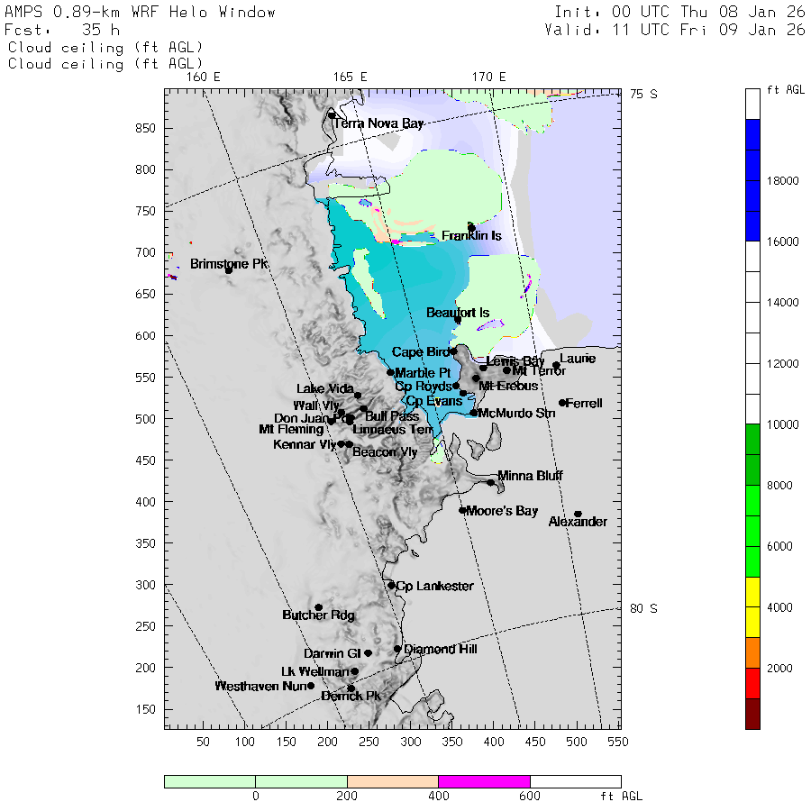Click the dark green swatch near 8000 ft
811x811 pixels.
[x=752, y=455]
